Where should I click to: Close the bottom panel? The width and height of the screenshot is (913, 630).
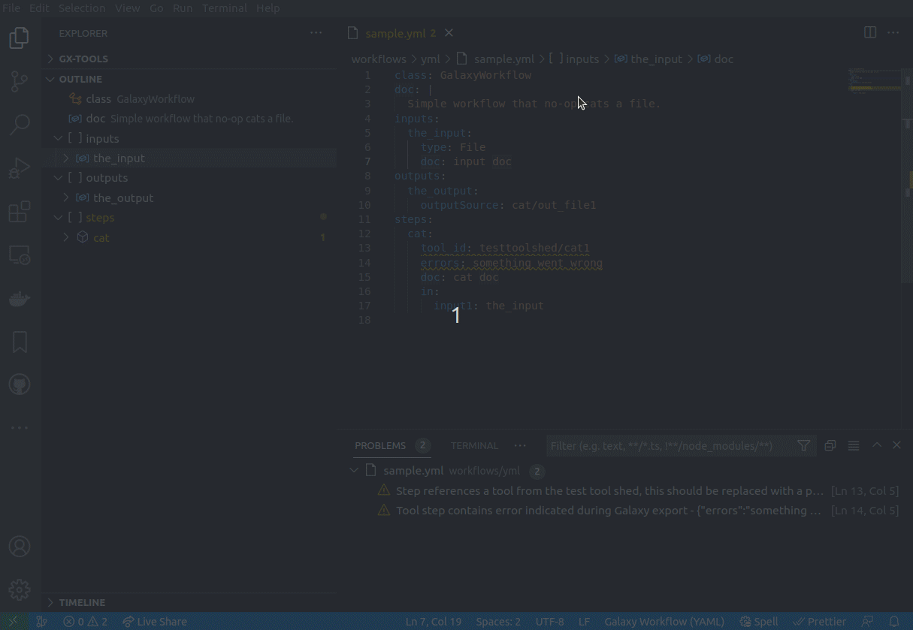pos(896,445)
